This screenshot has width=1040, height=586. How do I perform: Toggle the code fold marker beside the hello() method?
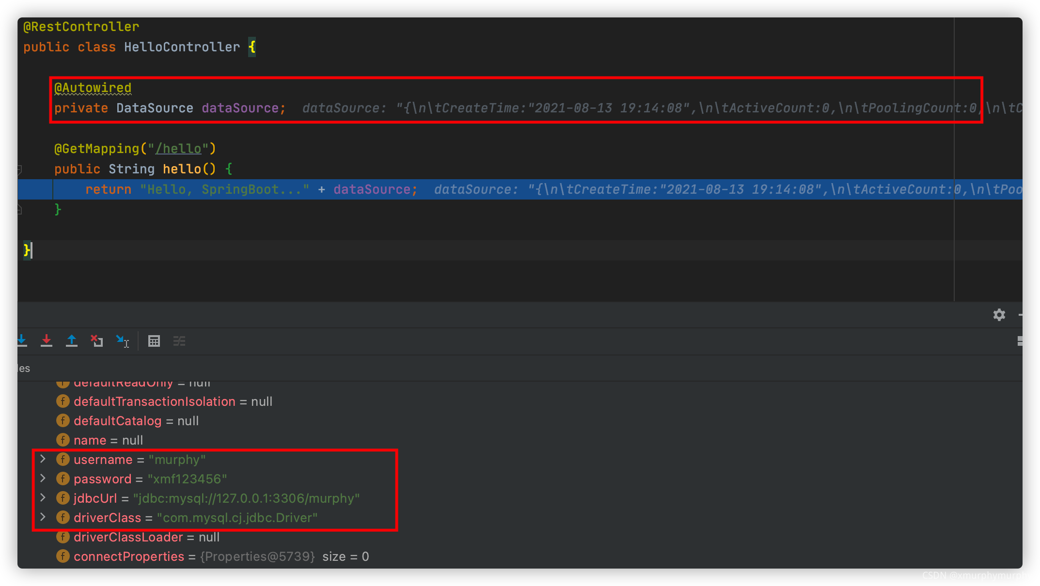point(19,169)
